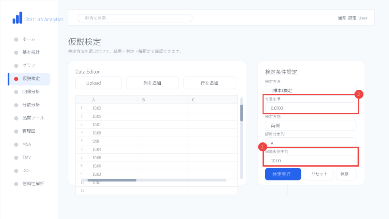Click the Upload button
The image size is (389, 219).
click(x=98, y=83)
